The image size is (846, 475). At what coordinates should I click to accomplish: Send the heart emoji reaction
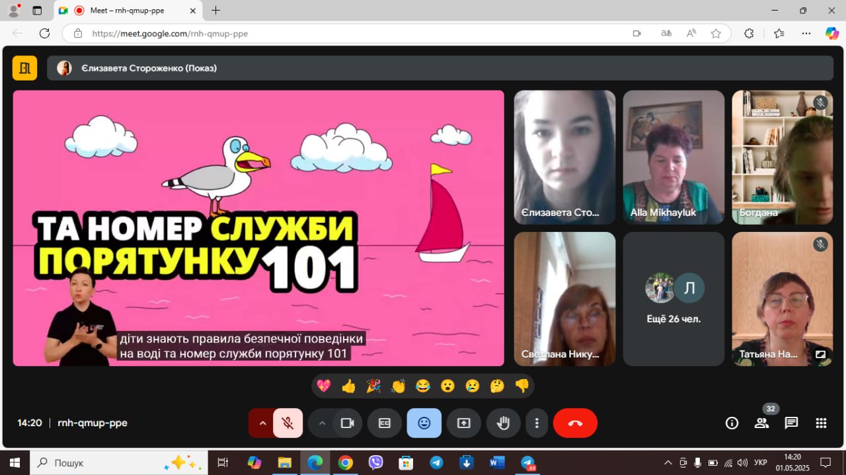point(324,386)
